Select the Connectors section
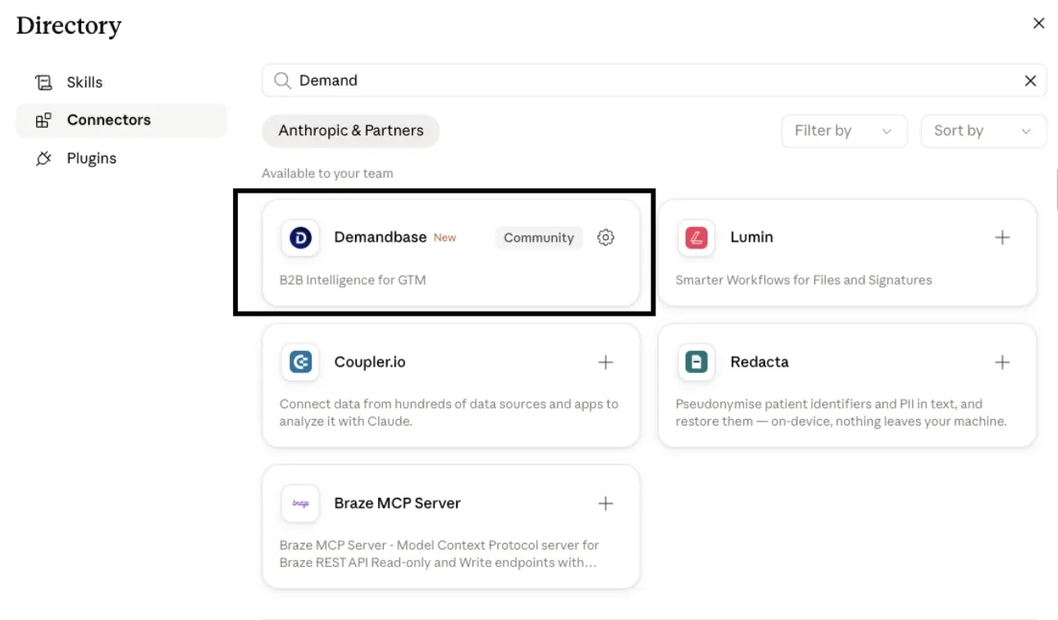Image resolution: width=1058 pixels, height=620 pixels. (x=121, y=121)
